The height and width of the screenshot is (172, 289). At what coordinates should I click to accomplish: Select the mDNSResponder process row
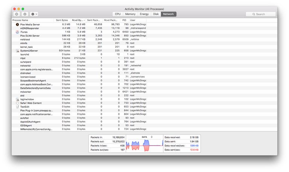tap(144, 28)
